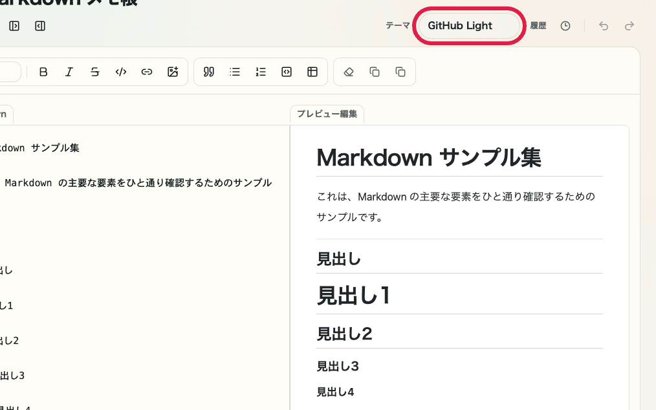Clear formatting with the eraser icon

[349, 72]
